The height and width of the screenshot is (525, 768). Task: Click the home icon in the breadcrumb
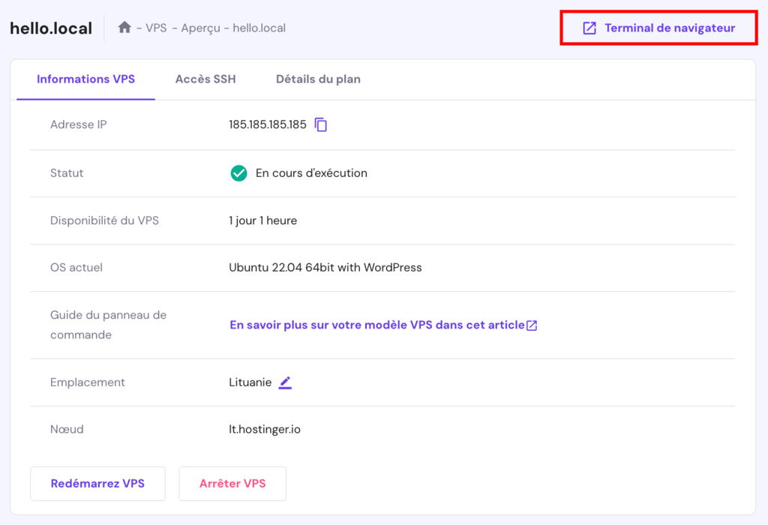pyautogui.click(x=124, y=27)
